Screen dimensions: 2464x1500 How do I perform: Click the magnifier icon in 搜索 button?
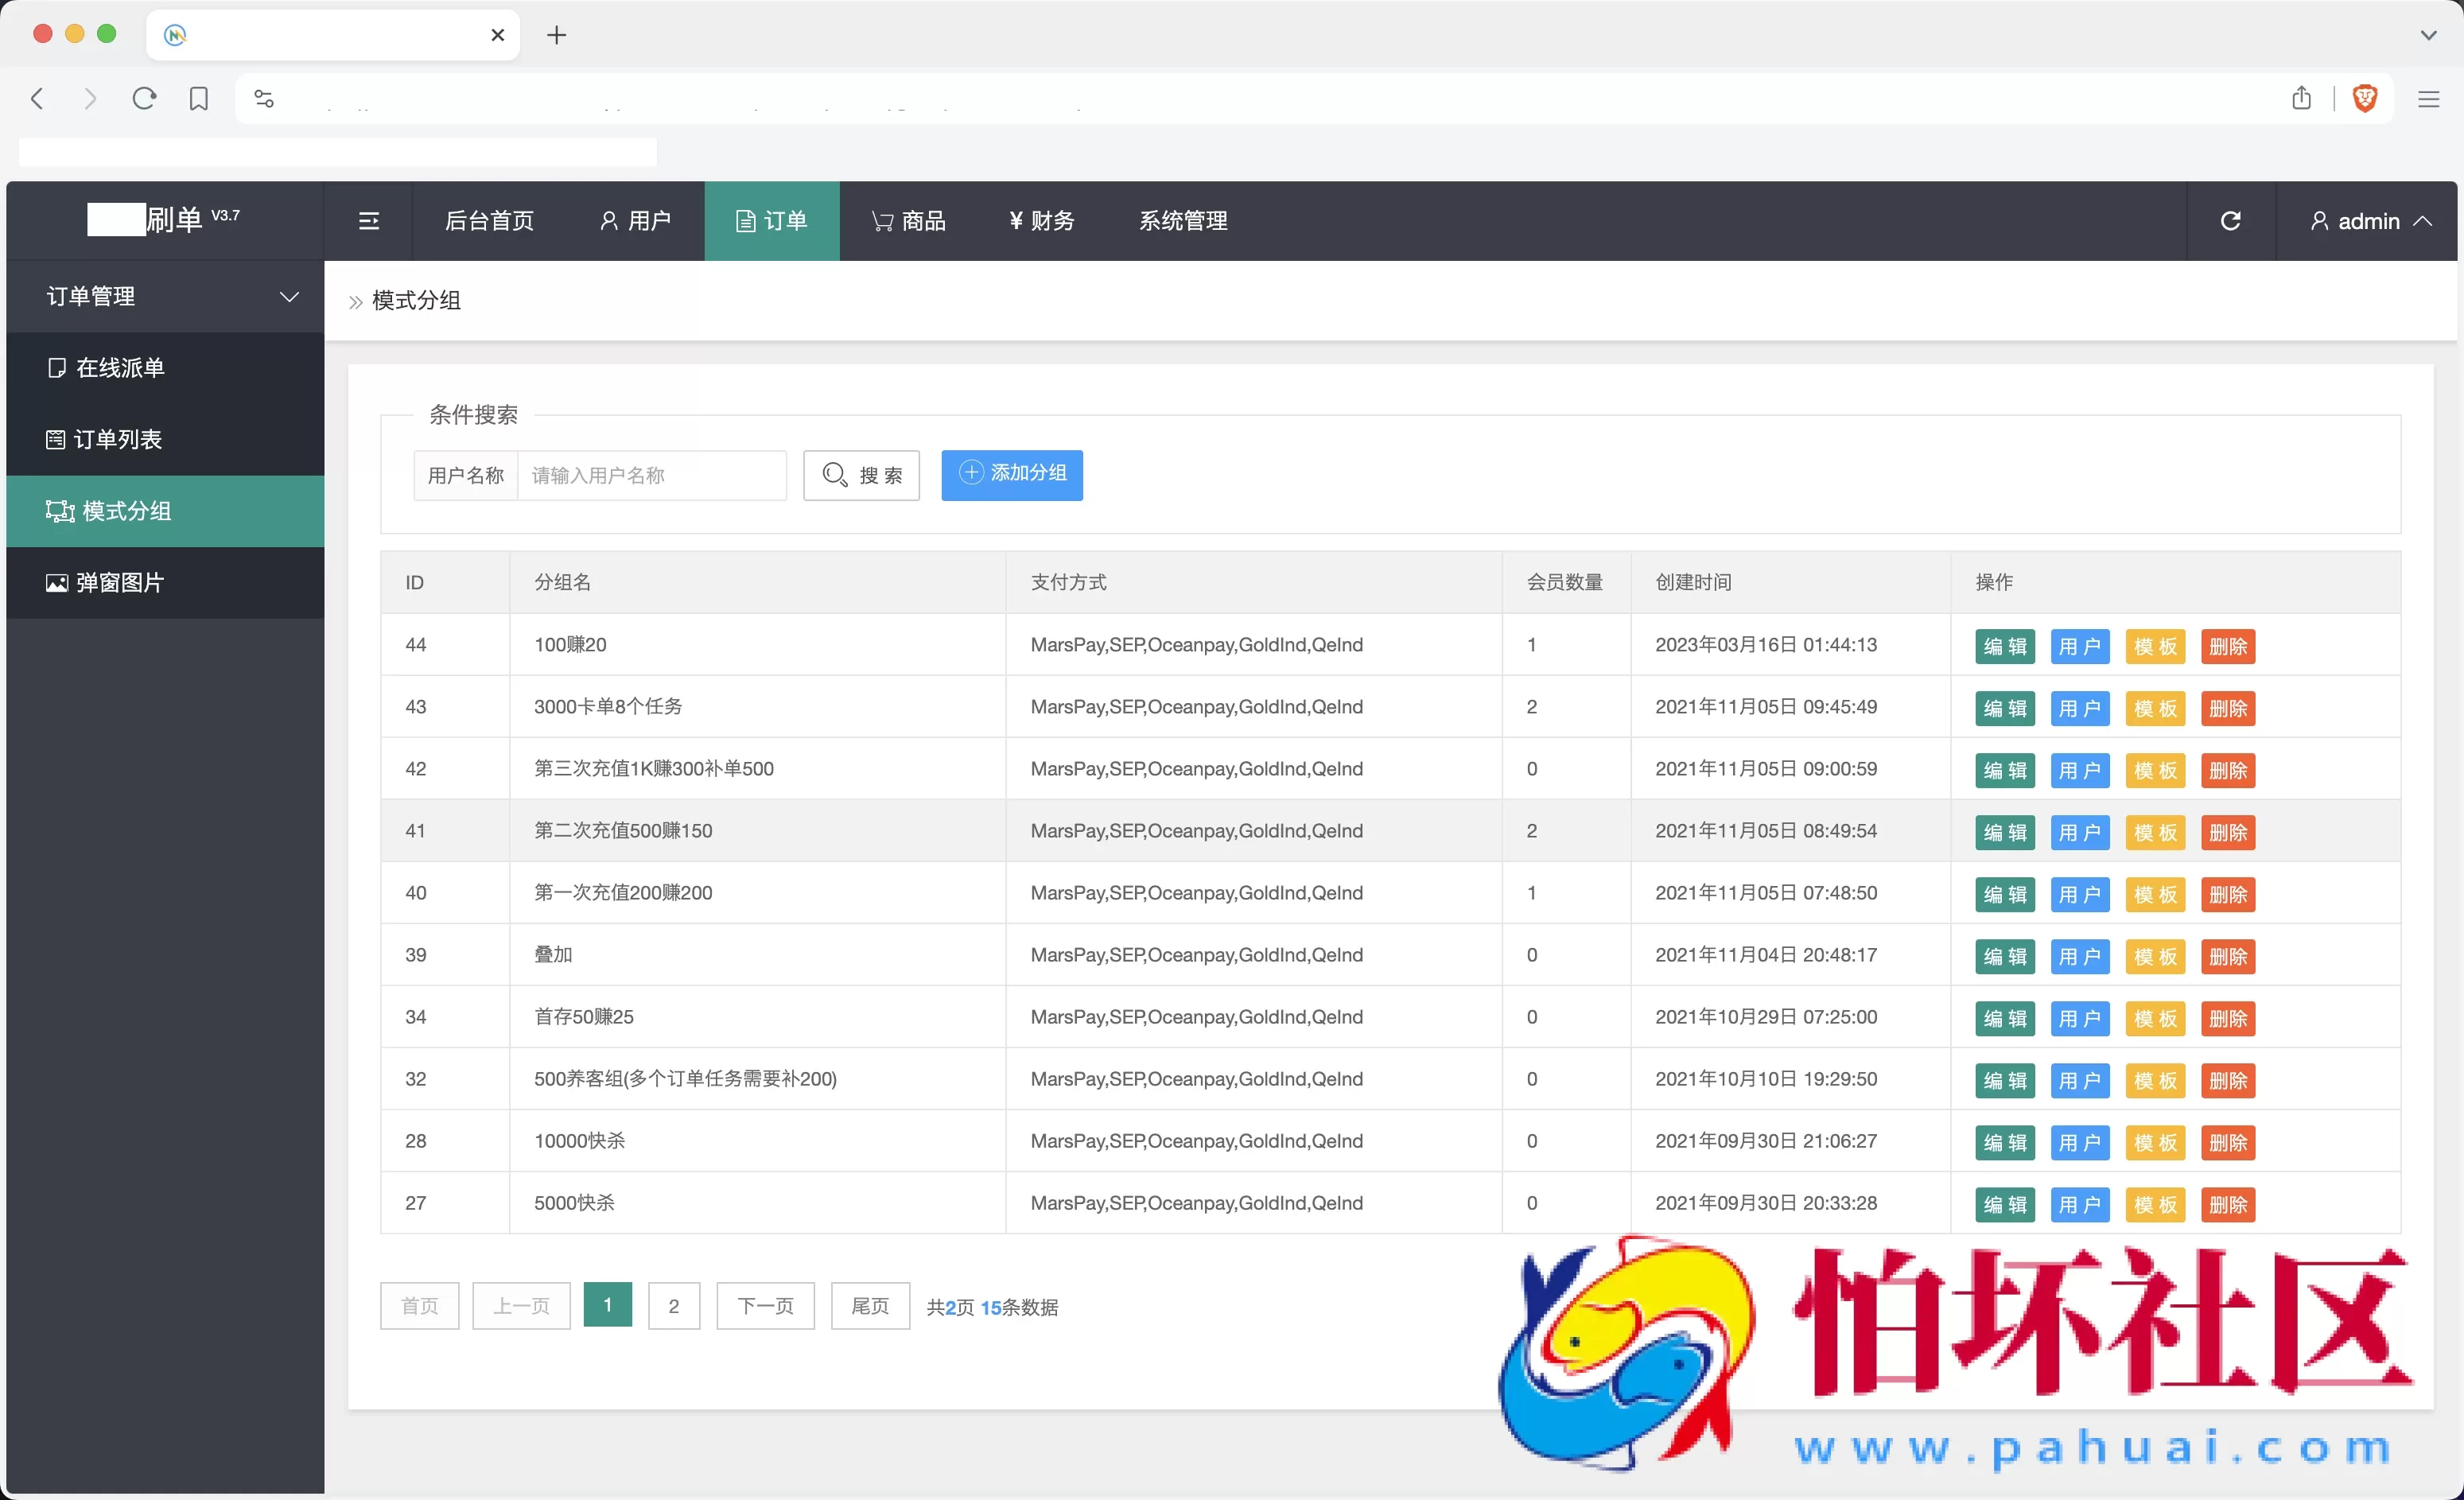tap(836, 475)
